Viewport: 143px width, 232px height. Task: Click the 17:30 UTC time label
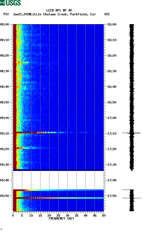click(112, 165)
